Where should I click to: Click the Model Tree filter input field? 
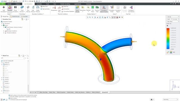tap(14, 58)
